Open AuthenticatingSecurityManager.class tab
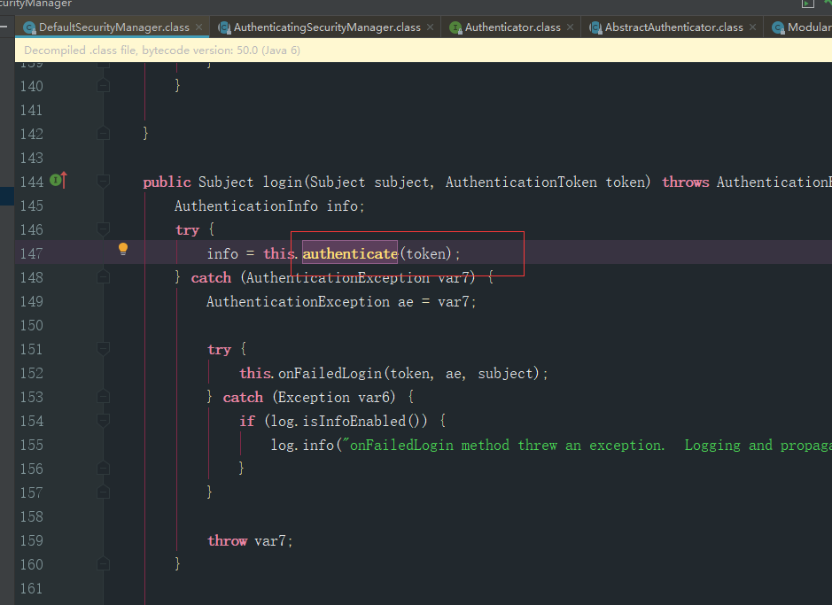Screen dimensions: 832x605 tap(327, 27)
